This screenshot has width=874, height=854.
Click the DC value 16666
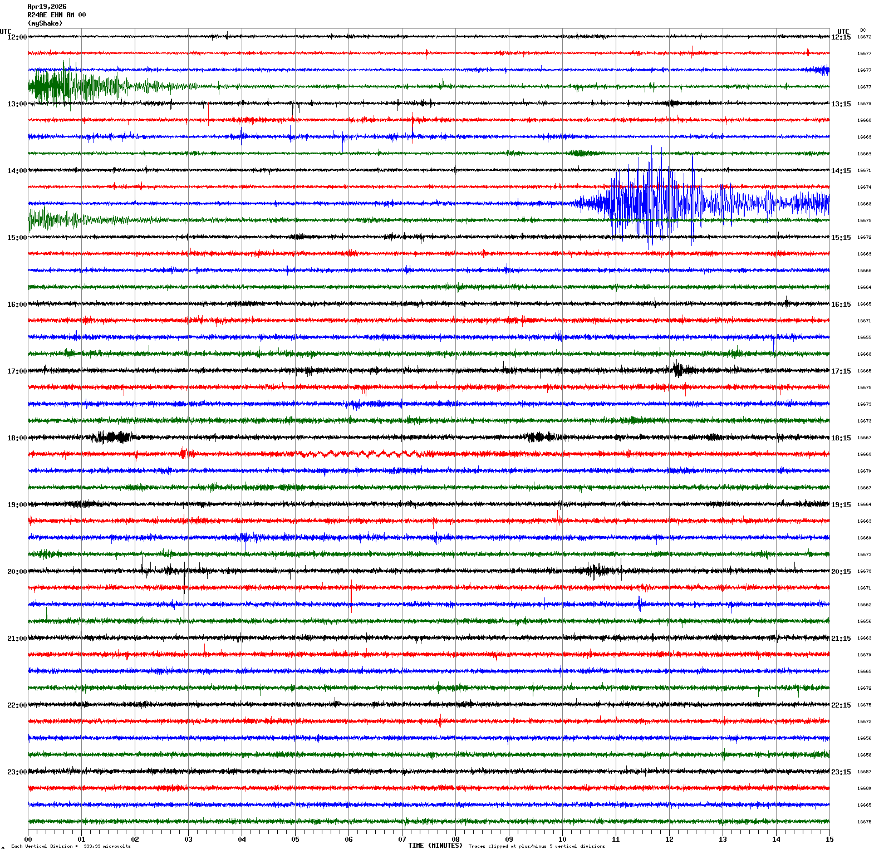click(x=864, y=271)
